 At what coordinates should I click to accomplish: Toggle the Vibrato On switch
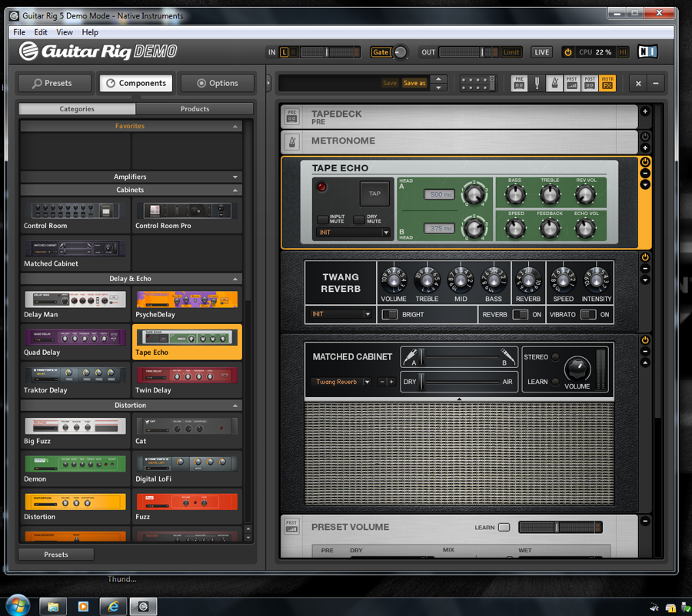click(x=587, y=314)
